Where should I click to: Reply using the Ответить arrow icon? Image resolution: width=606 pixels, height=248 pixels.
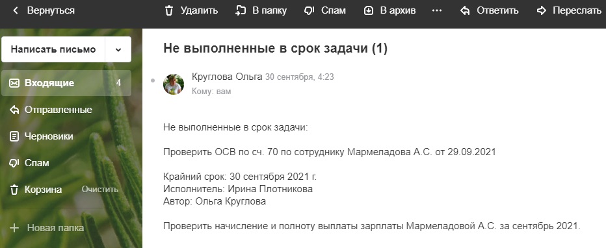465,11
